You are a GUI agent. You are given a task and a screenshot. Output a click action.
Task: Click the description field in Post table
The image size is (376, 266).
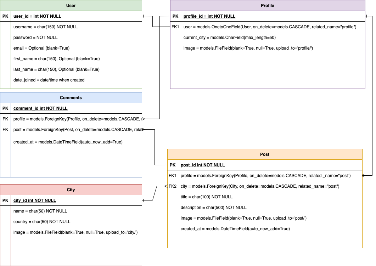(213, 208)
